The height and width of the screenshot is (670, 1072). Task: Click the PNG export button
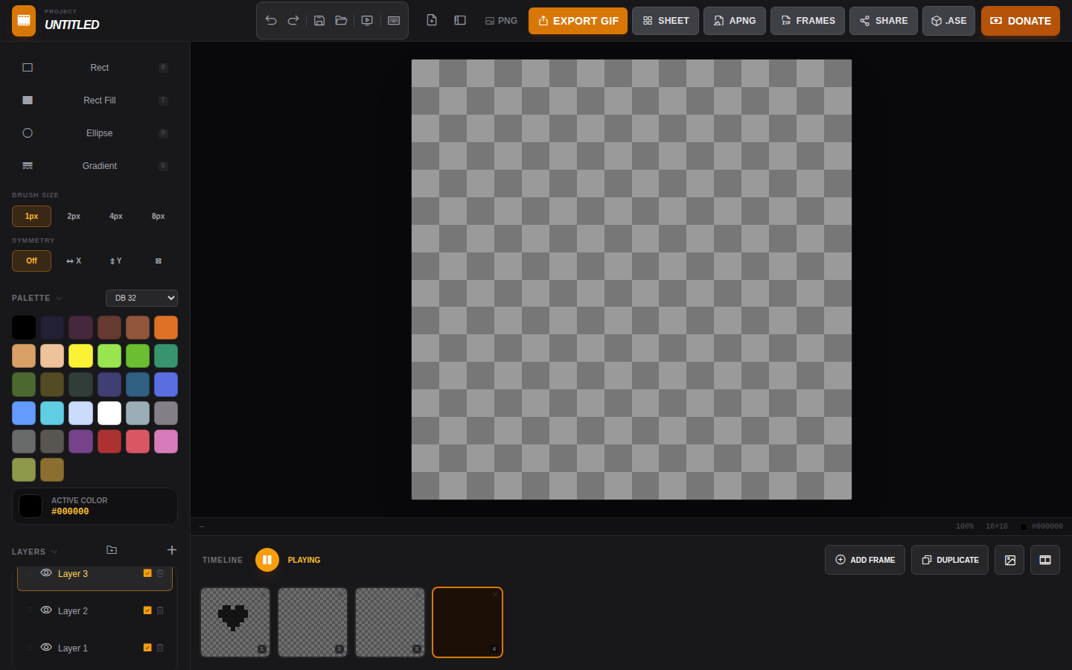(501, 21)
